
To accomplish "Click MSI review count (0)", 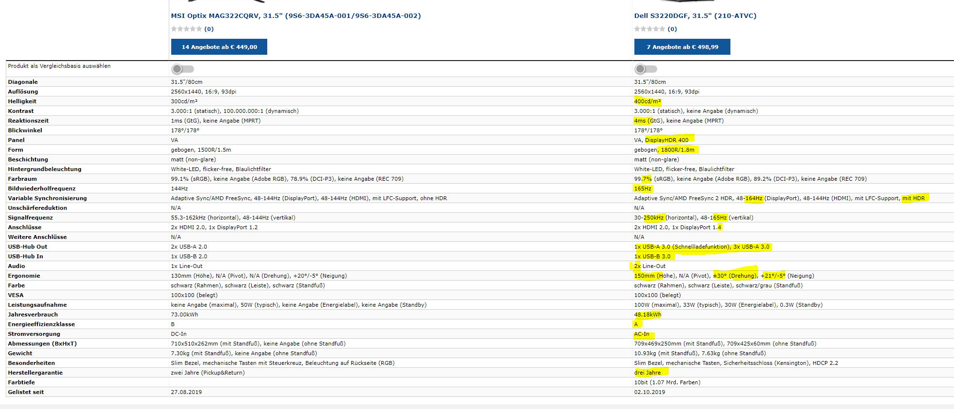I will (x=209, y=29).
